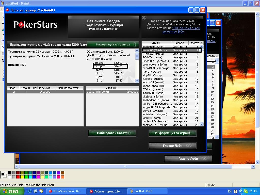Viewport: 260px width, 195px height.
Task: Click down arrow of front lobby player list
Action: (x=201, y=124)
